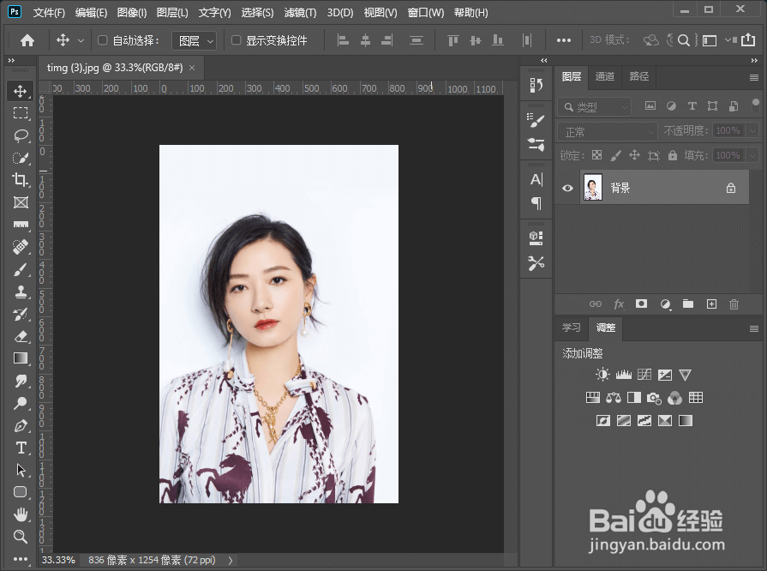This screenshot has height=571, width=767.
Task: Open the Filter menu
Action: point(300,13)
